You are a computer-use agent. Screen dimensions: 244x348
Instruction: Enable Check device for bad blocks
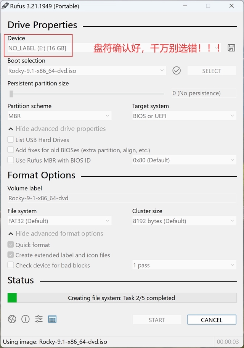pyautogui.click(x=11, y=265)
